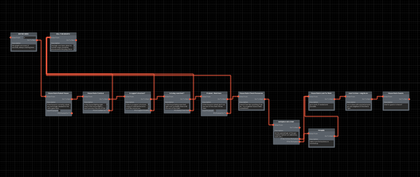Click the description of House Node Check Resources
This screenshot has height=177, width=420.
[251, 106]
